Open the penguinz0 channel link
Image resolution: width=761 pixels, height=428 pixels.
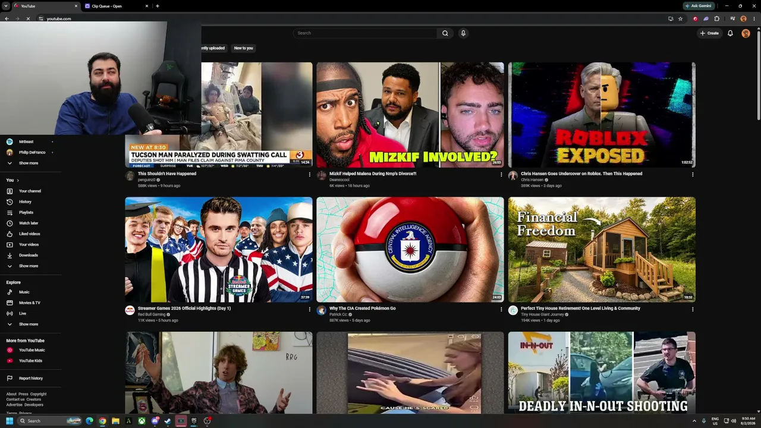pyautogui.click(x=146, y=180)
